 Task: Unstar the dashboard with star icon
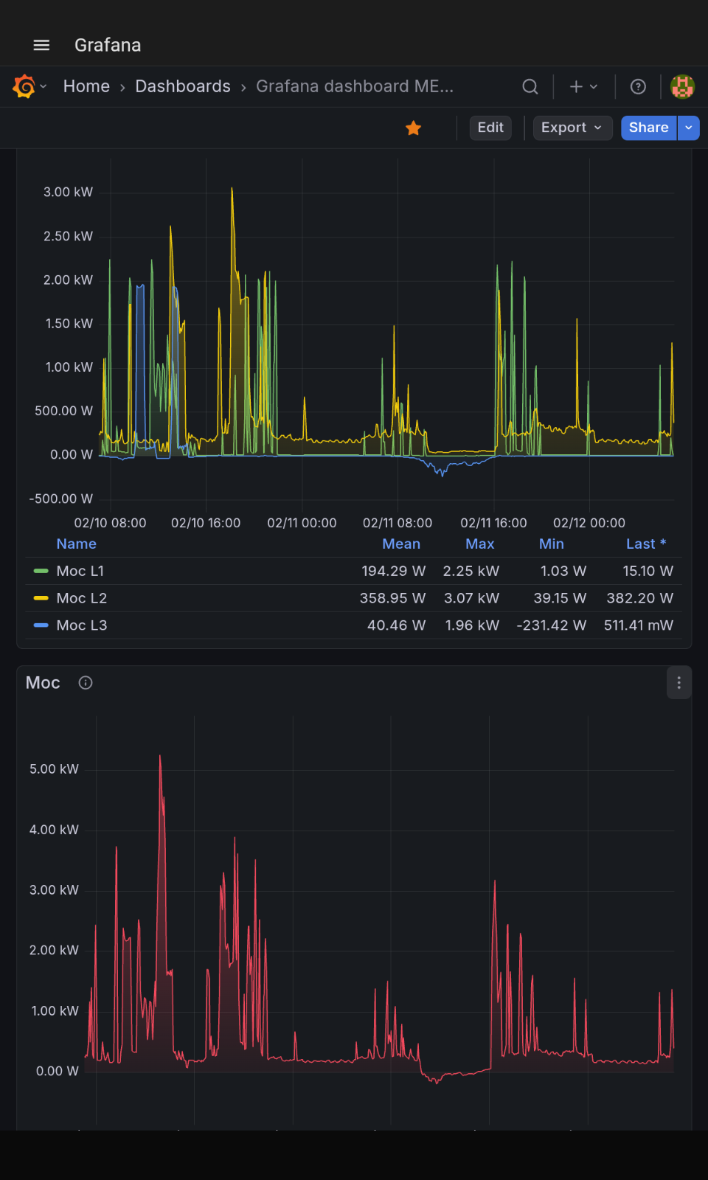(x=414, y=128)
